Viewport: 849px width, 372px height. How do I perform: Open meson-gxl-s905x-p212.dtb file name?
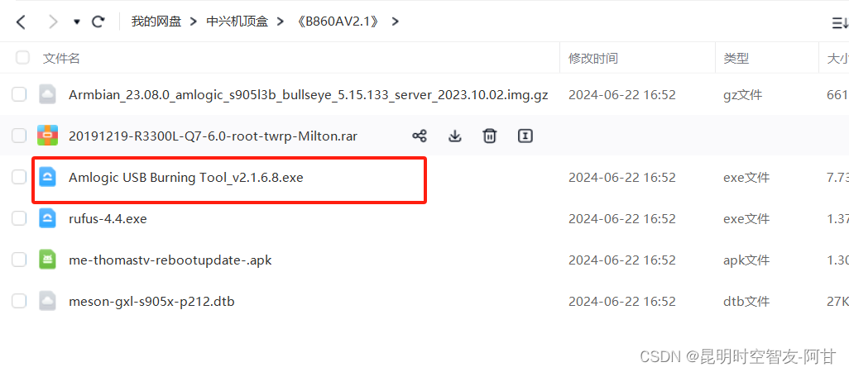pyautogui.click(x=151, y=301)
